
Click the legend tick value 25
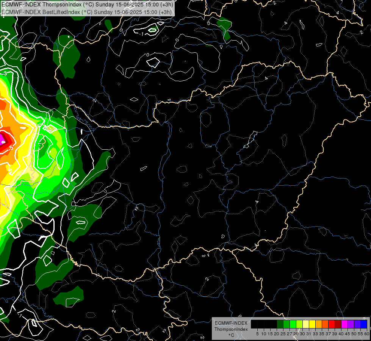[283, 334]
